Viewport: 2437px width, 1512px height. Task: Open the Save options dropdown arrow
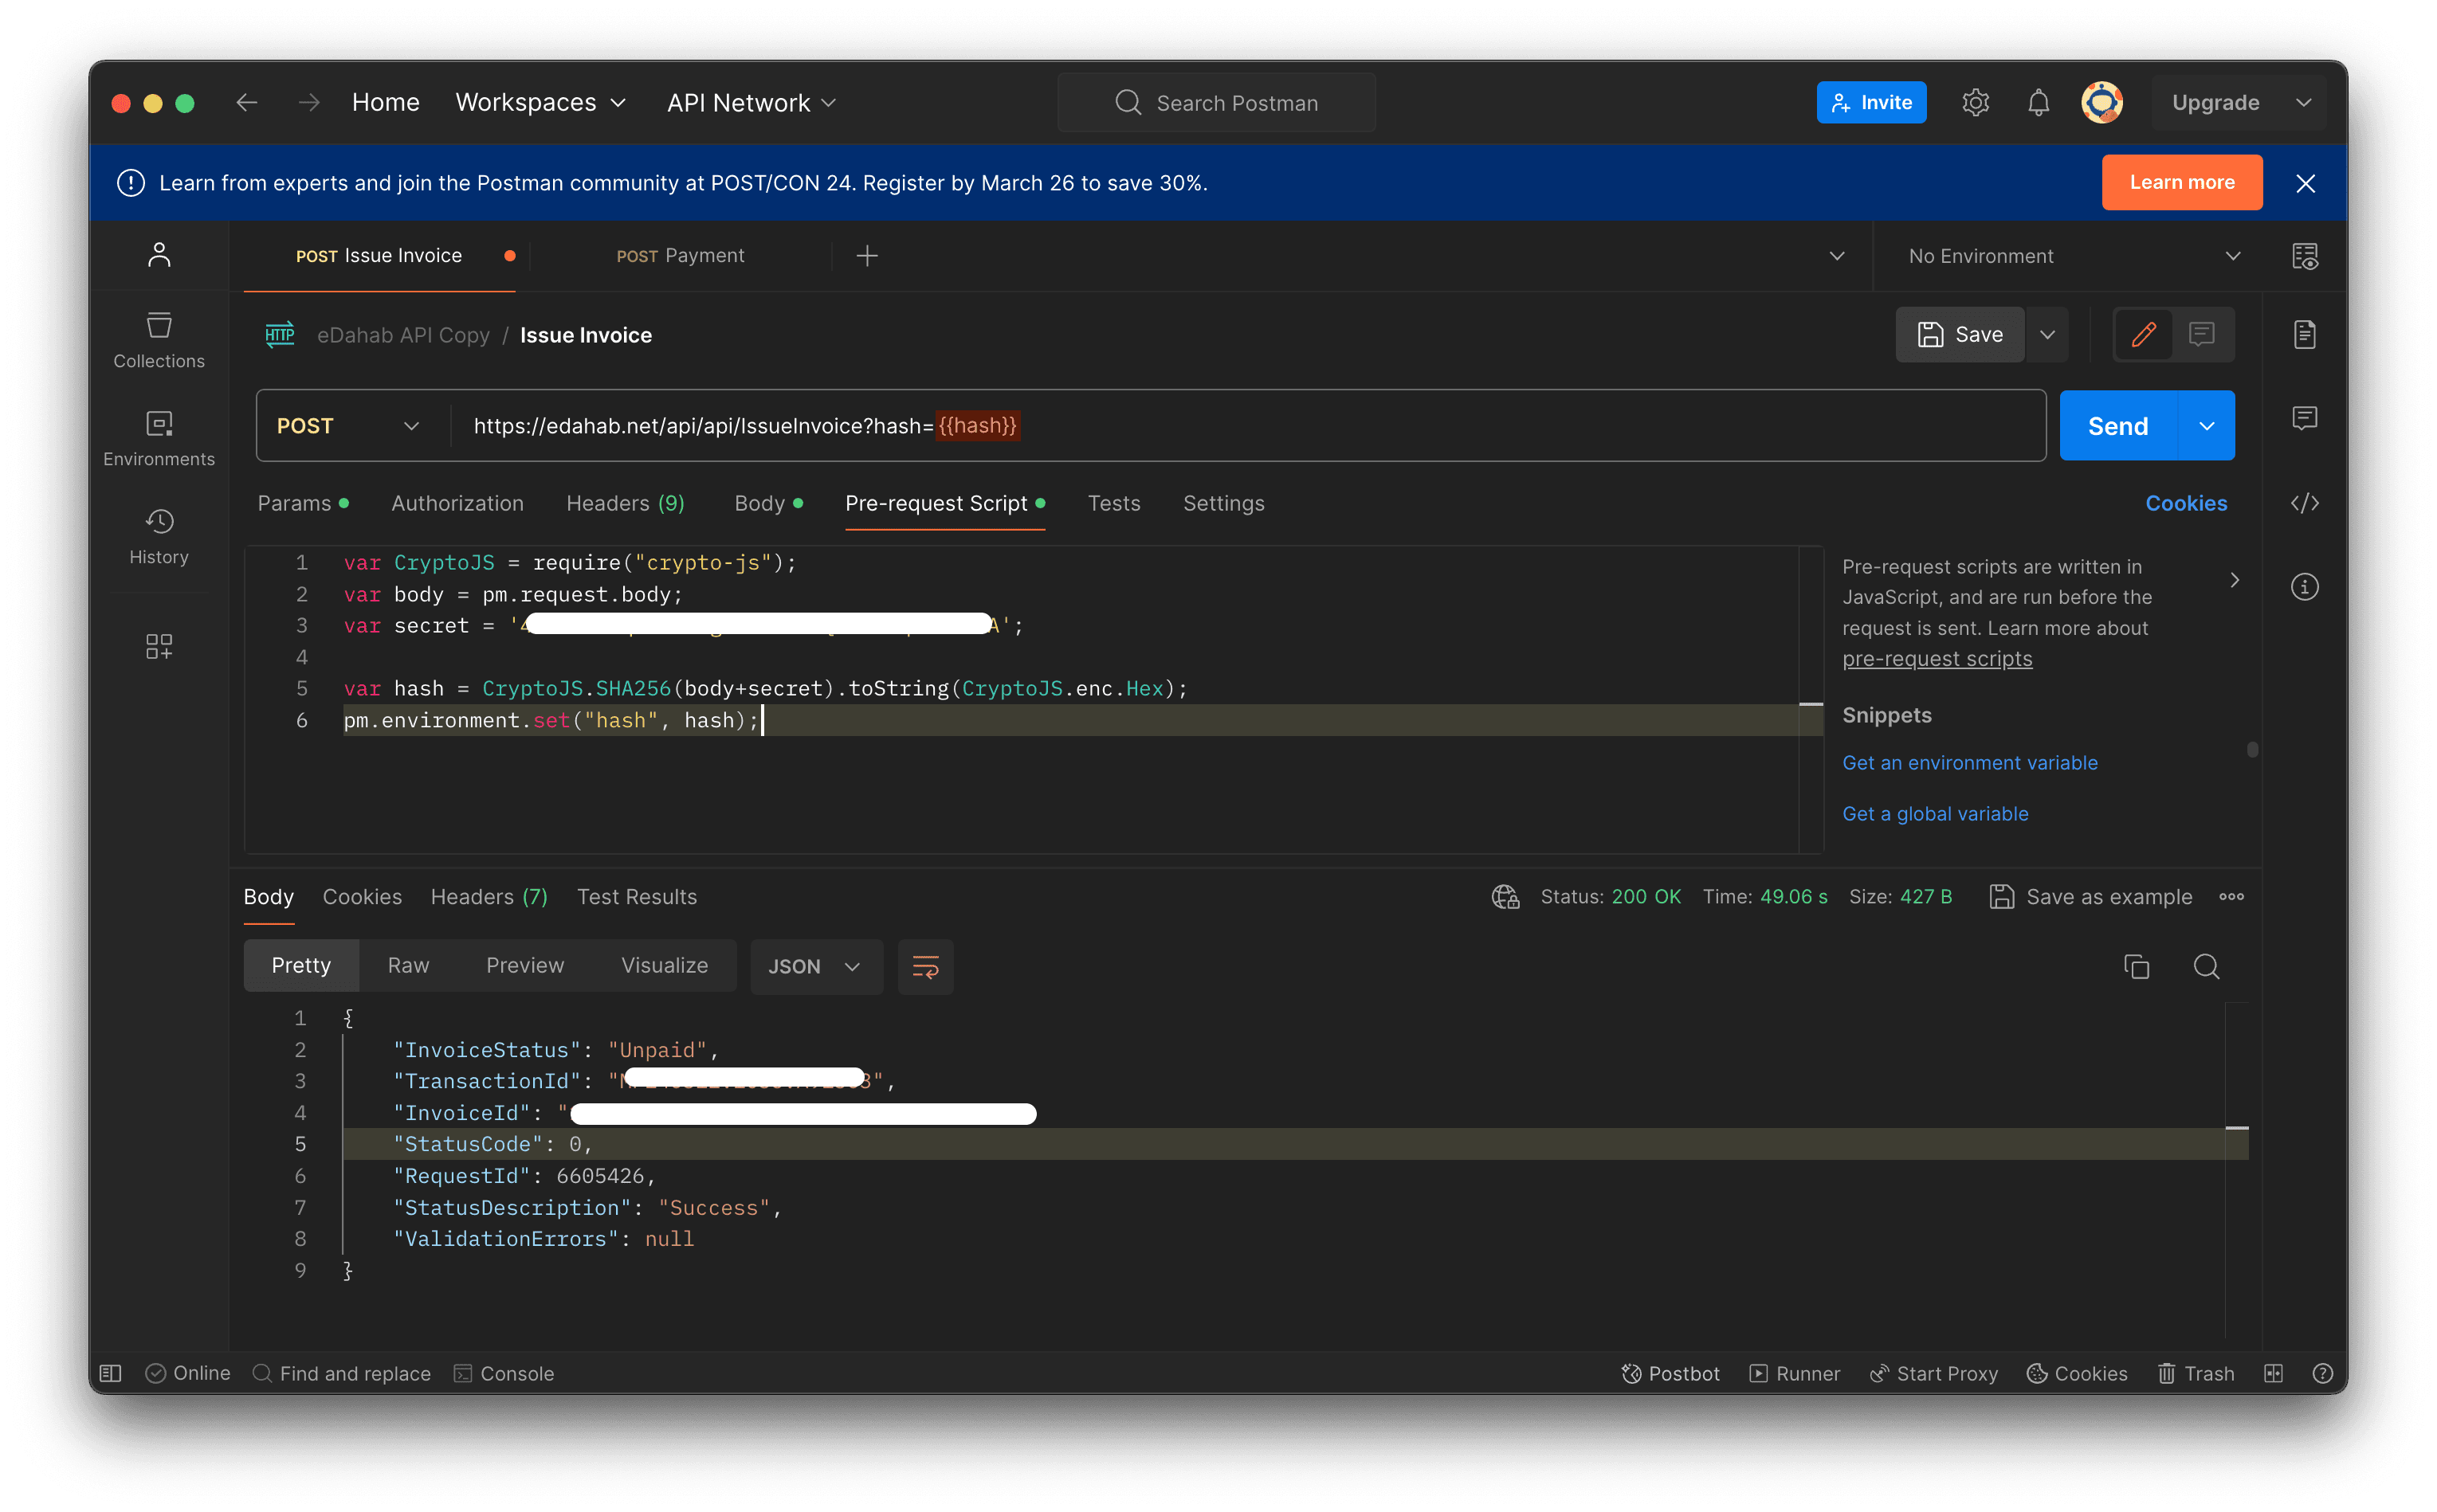2047,334
